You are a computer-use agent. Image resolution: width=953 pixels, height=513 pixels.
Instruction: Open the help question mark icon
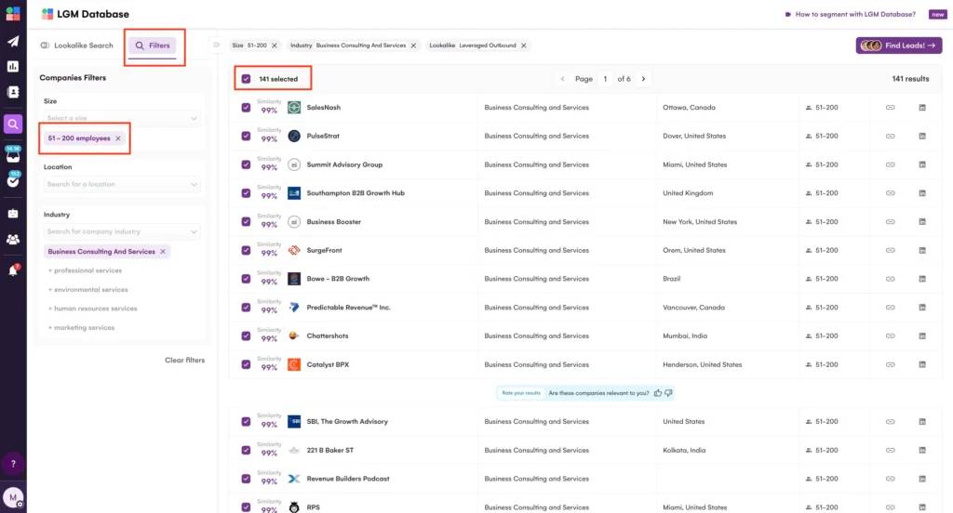pos(13,463)
